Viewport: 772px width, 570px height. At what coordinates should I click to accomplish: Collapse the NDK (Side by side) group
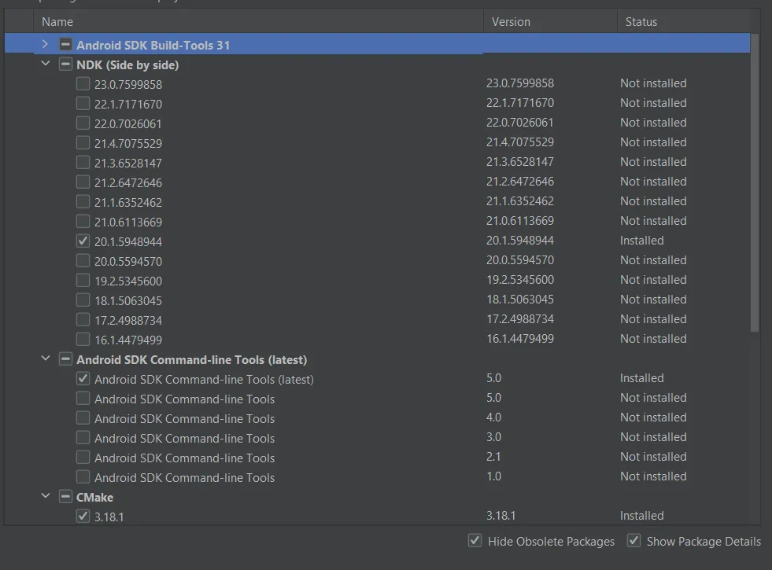[x=46, y=64]
